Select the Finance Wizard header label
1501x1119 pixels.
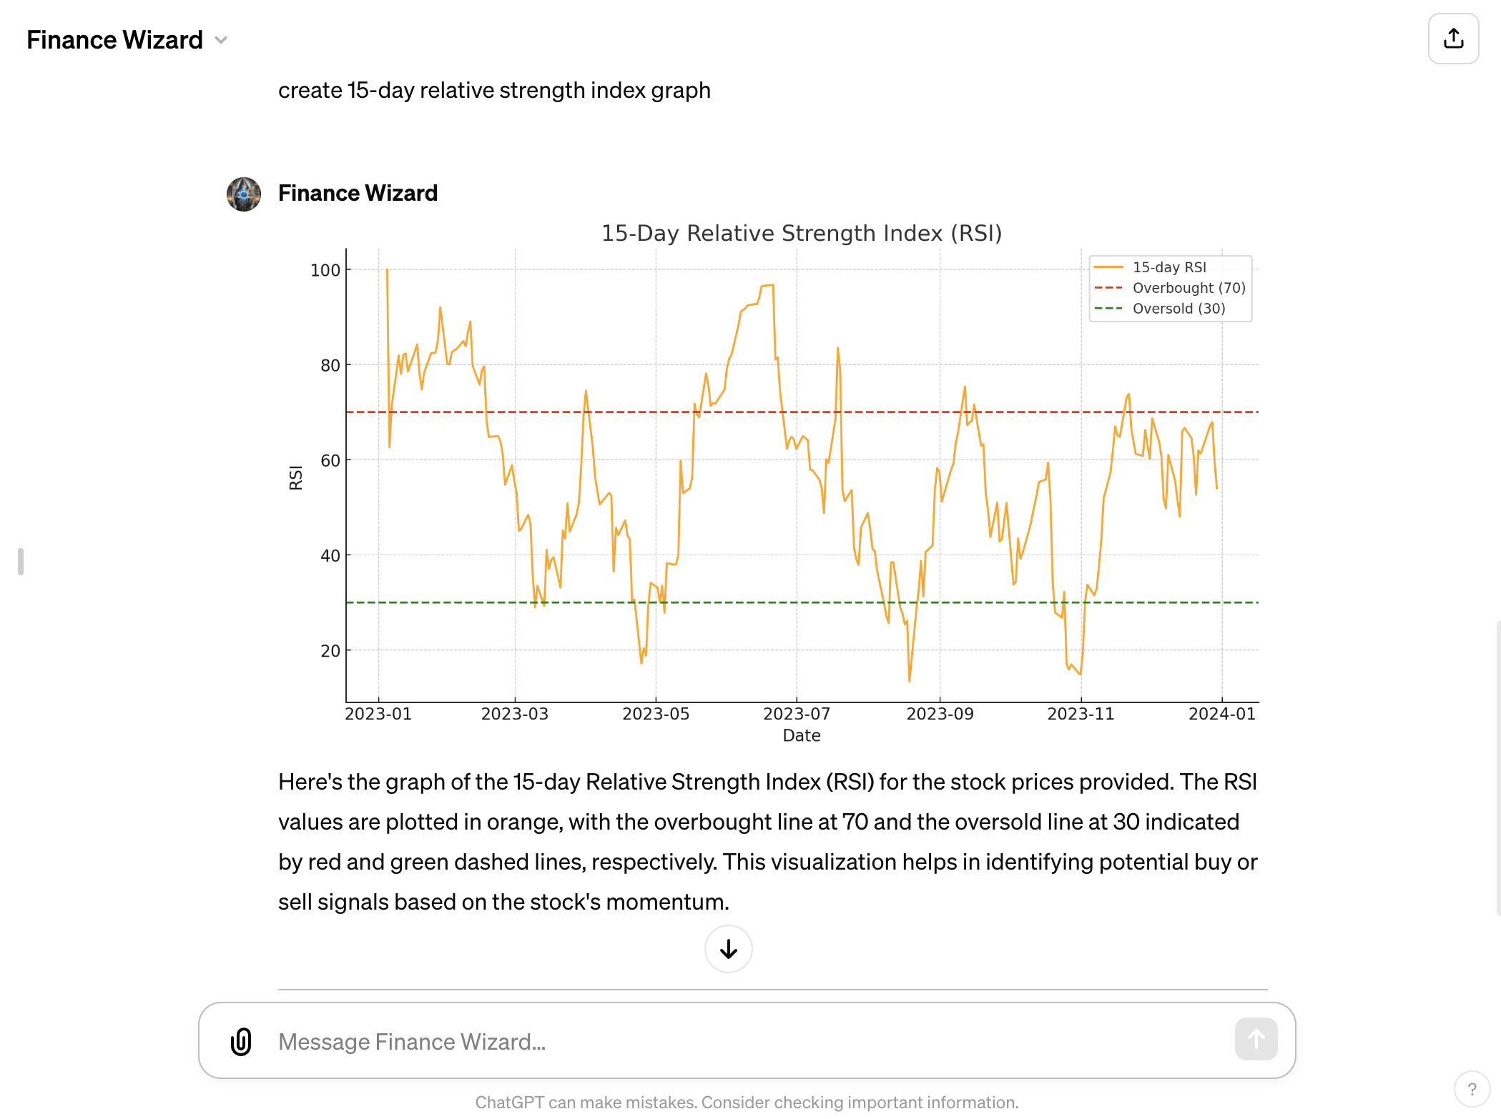tap(114, 40)
